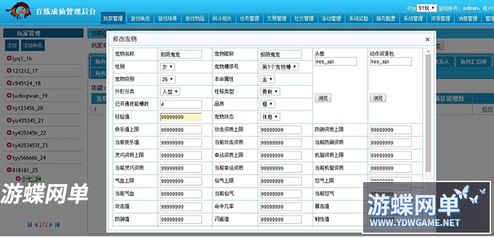Focus the 当前灵巧资质 input field
This screenshot has width=494, height=237.
pos(181,168)
